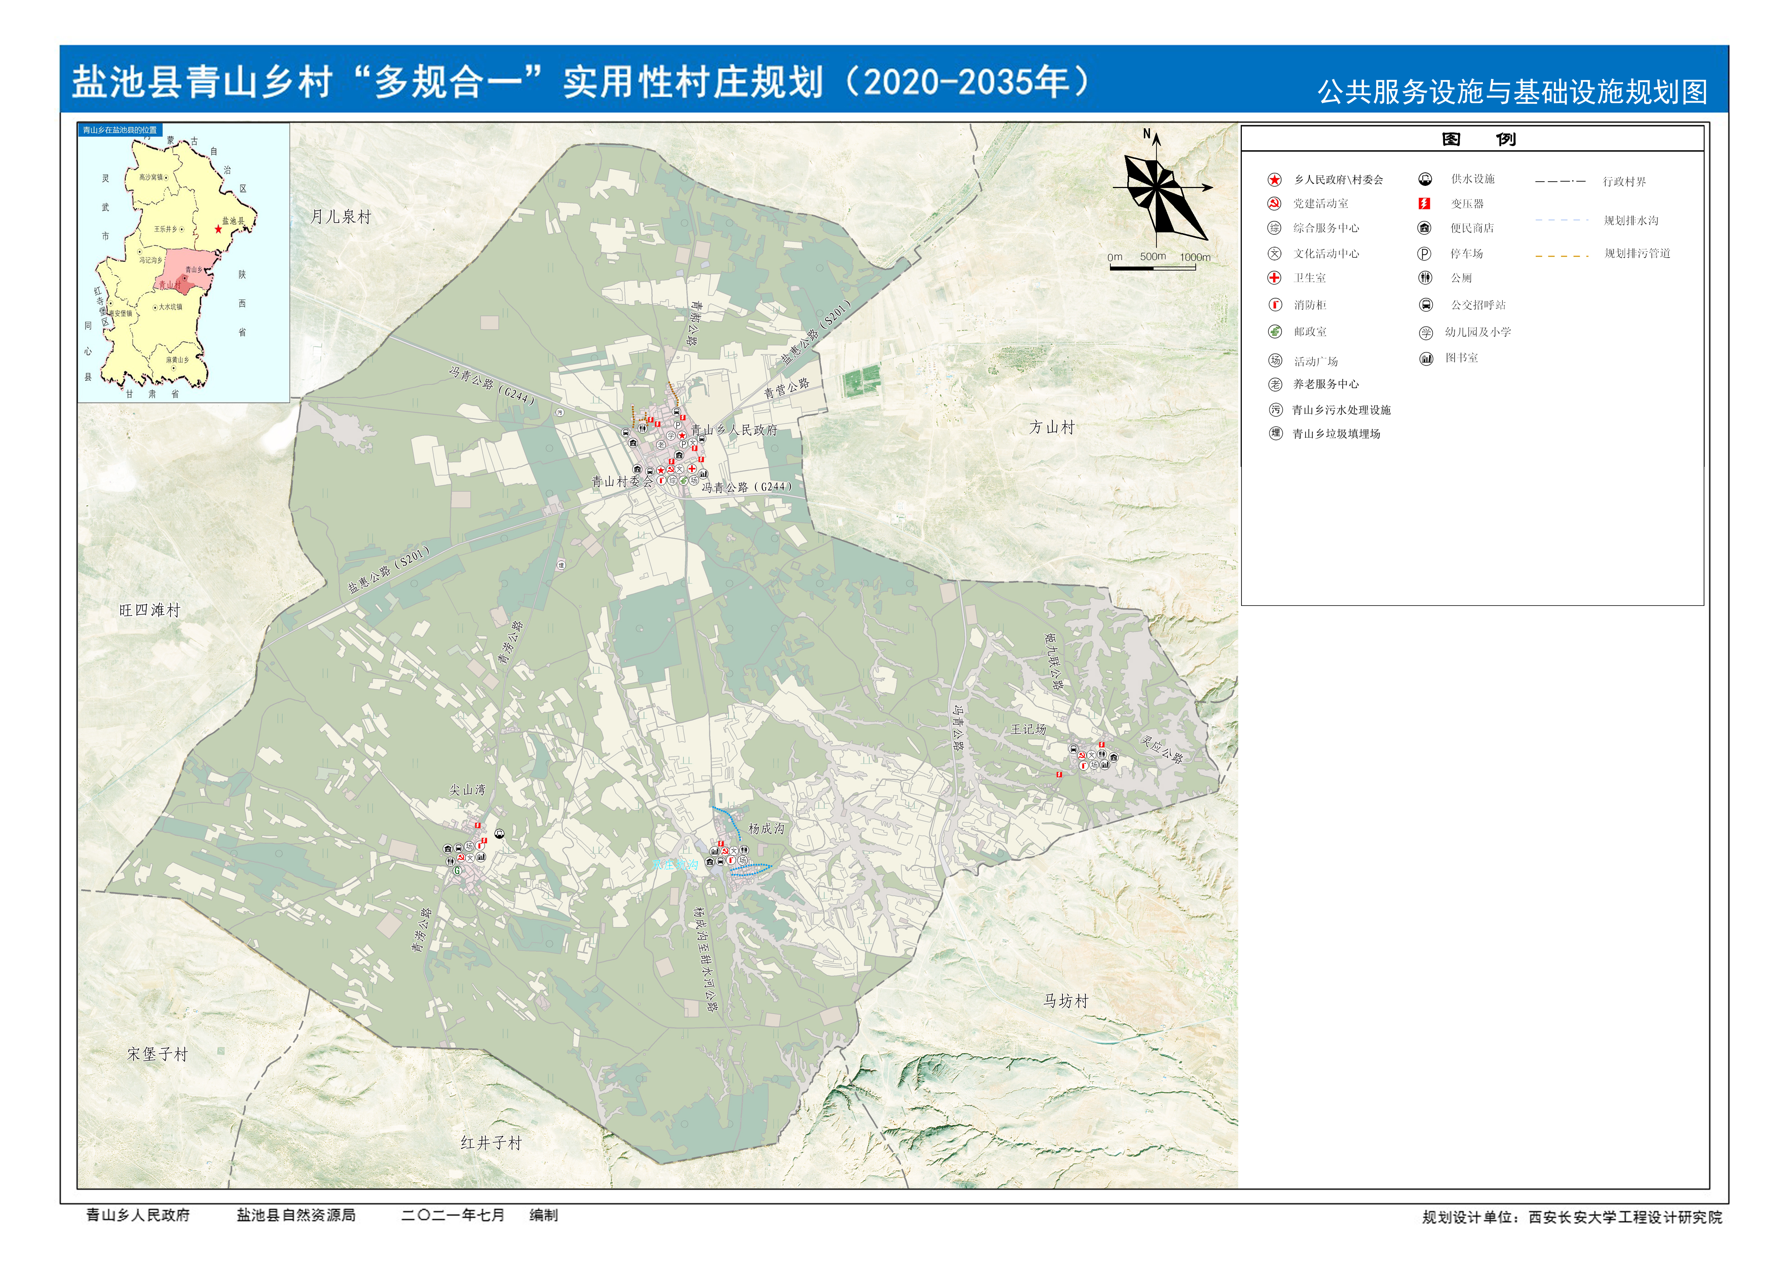Click the convenience store 便民商店 legend icon
This screenshot has height=1264, width=1788.
click(1424, 228)
